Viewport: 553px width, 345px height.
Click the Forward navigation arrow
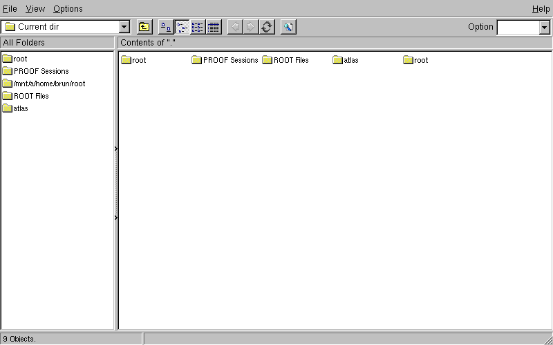tap(251, 27)
